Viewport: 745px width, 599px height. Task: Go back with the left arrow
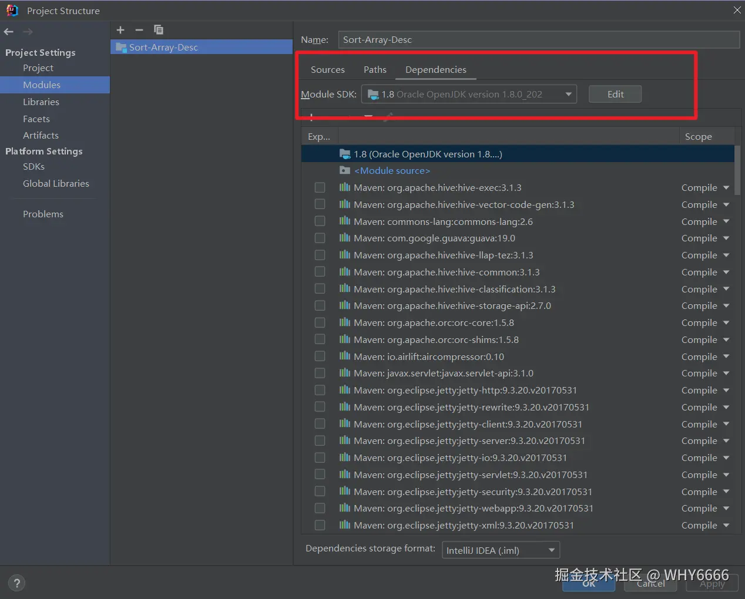(8, 32)
